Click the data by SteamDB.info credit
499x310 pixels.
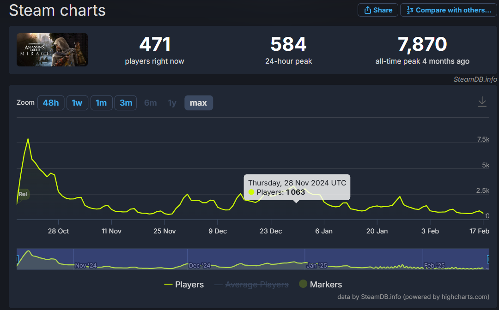[414, 297]
